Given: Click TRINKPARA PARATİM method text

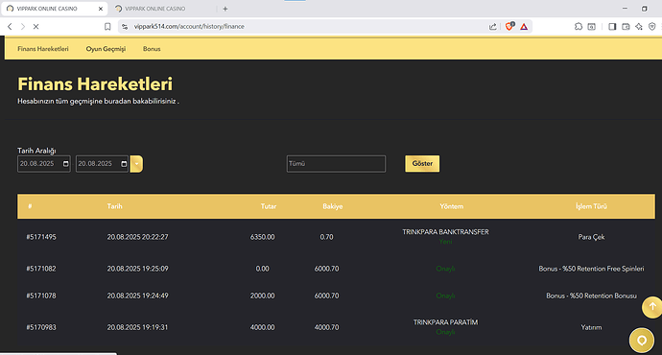Looking at the screenshot, I should tap(445, 322).
